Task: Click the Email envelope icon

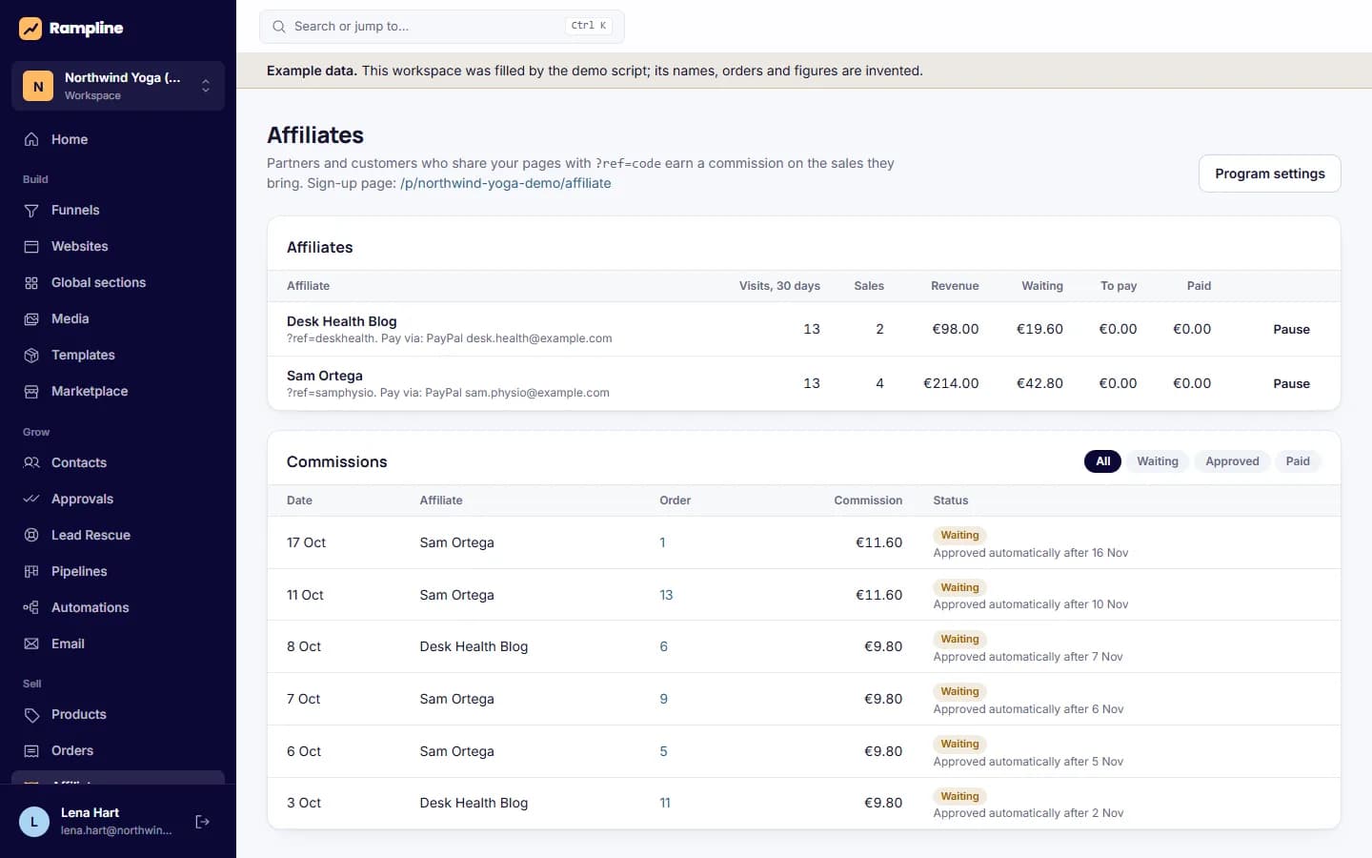Action: coord(31,643)
